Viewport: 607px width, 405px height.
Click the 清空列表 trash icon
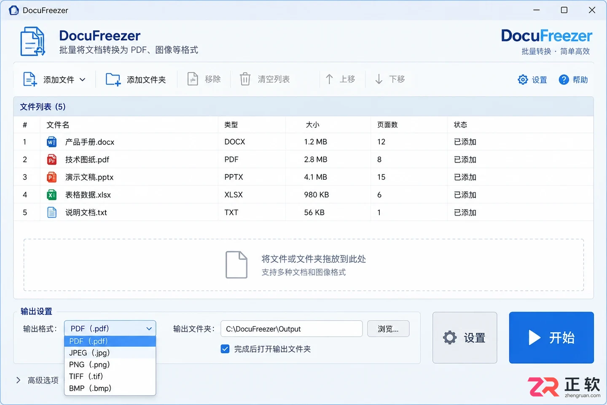pos(245,79)
